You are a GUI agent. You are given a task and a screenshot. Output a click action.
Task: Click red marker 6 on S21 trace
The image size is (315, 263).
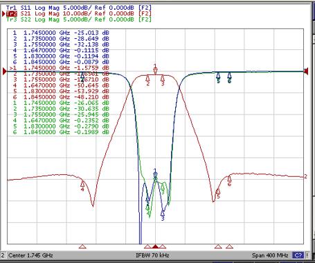click(229, 180)
